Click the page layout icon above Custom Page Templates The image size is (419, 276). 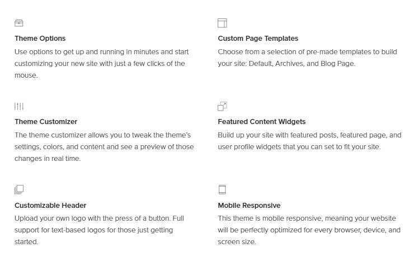click(x=222, y=23)
